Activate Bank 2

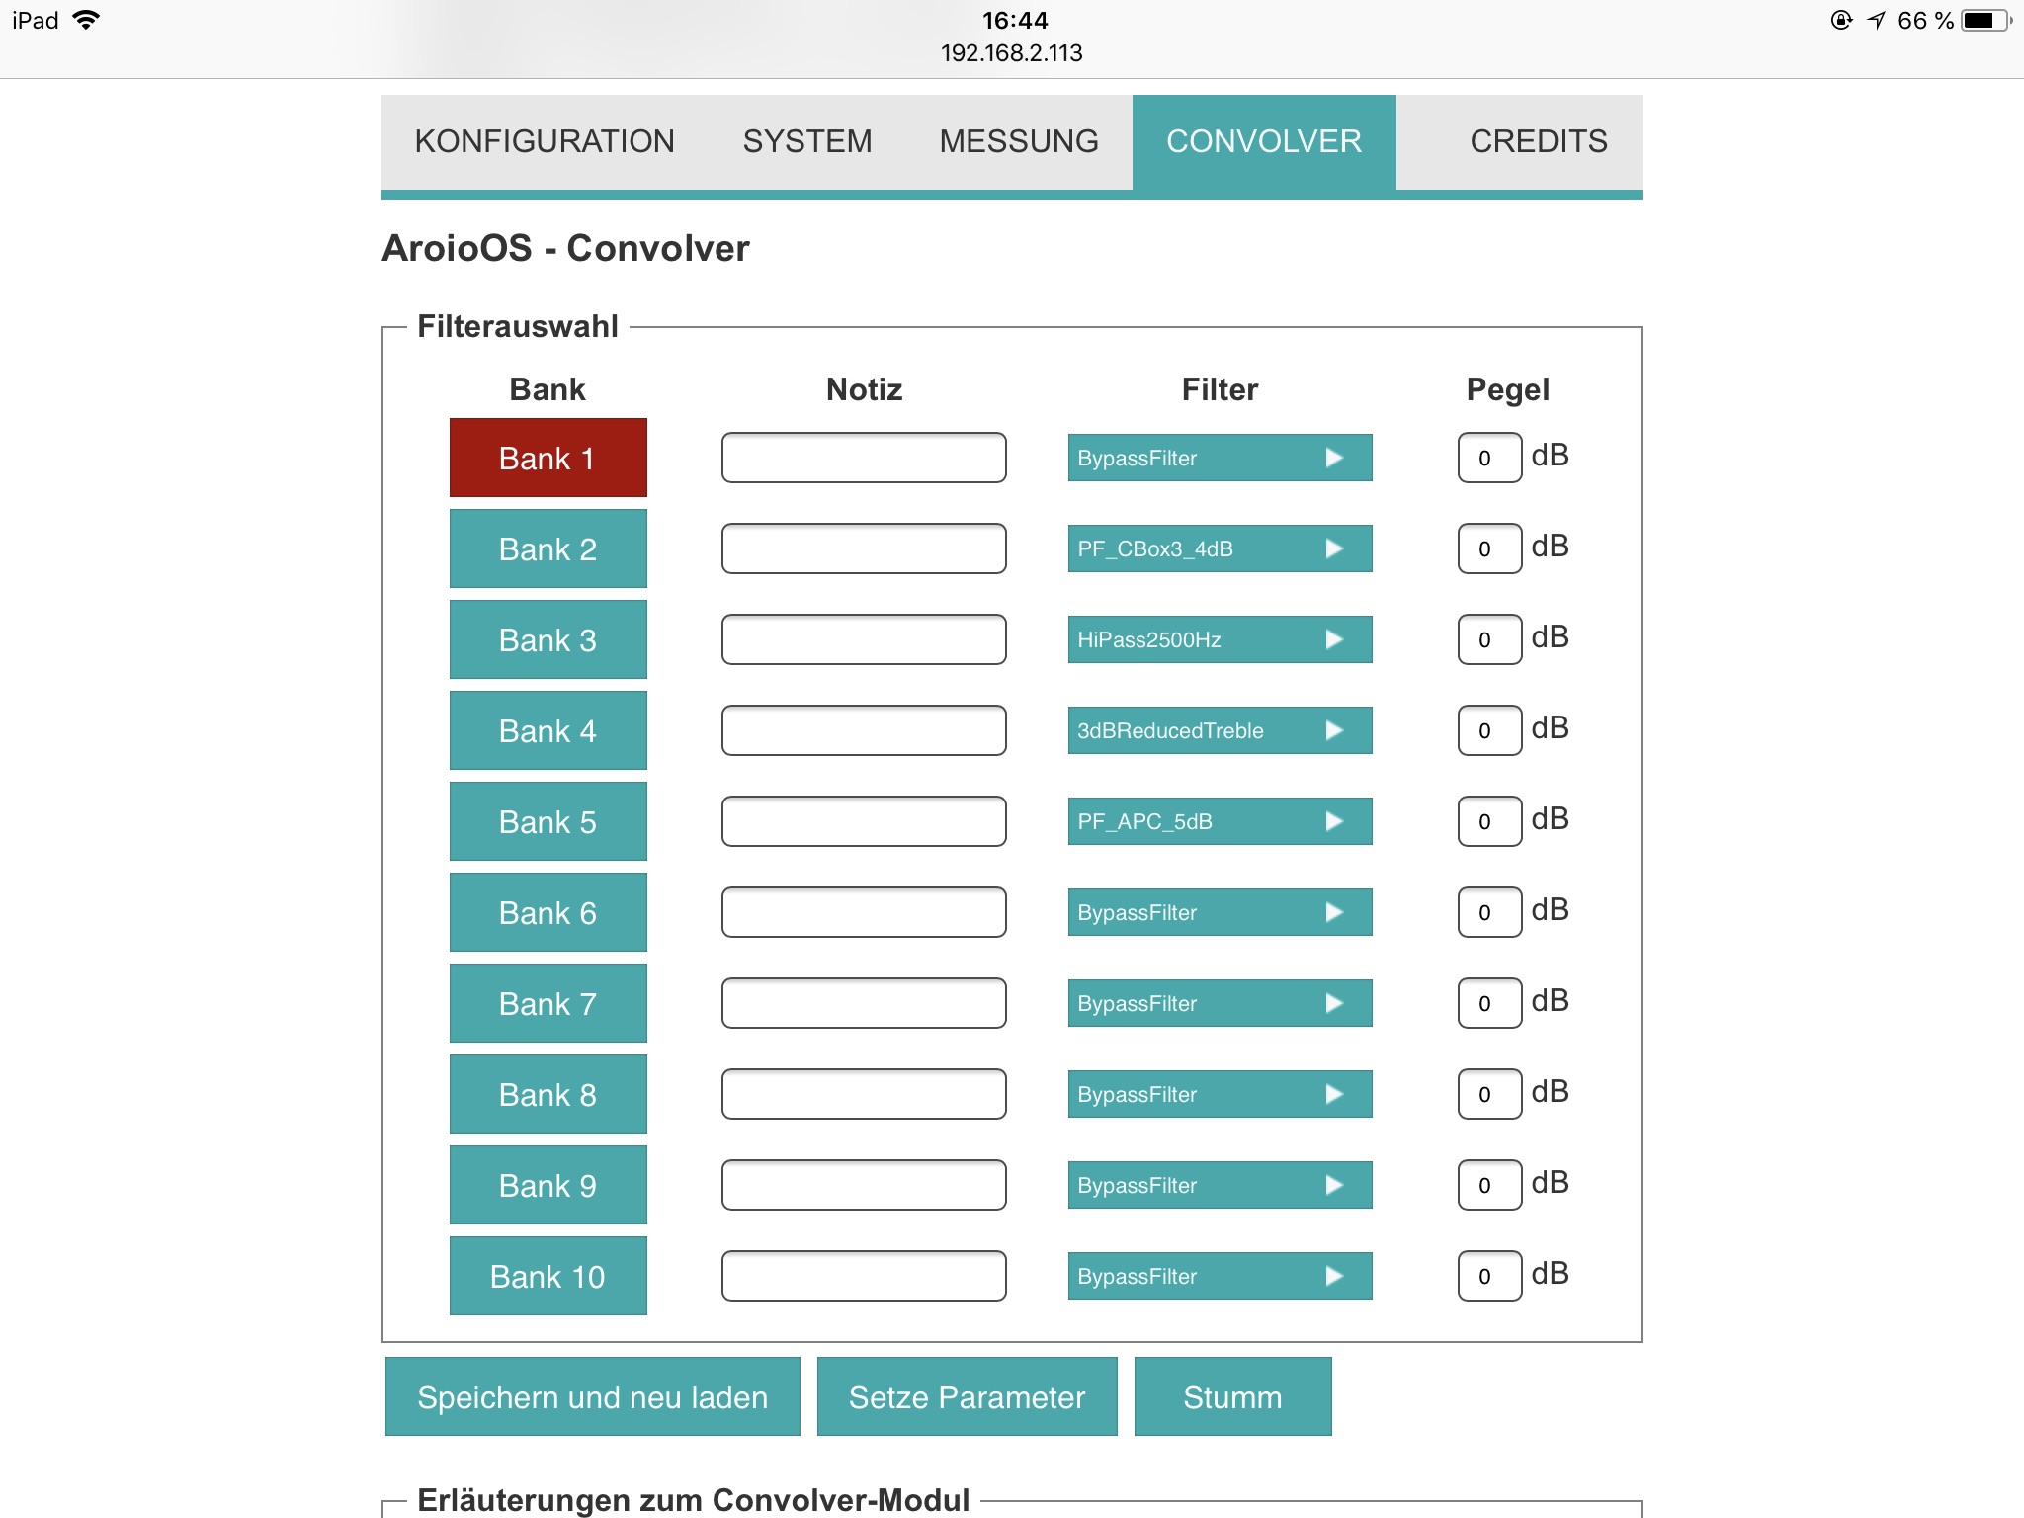(548, 548)
